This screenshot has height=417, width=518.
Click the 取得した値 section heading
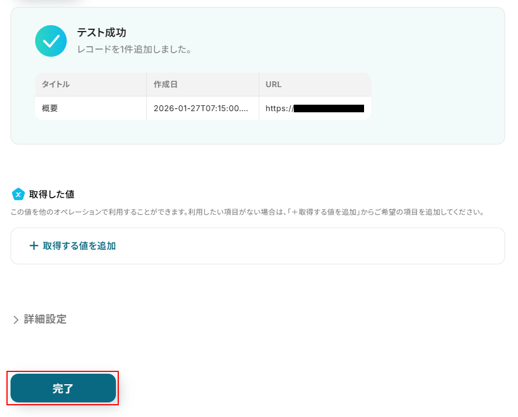click(52, 195)
